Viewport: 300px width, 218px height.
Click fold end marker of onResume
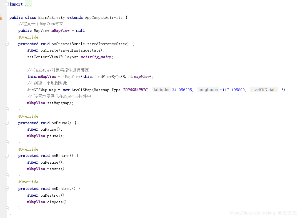pos(7,175)
